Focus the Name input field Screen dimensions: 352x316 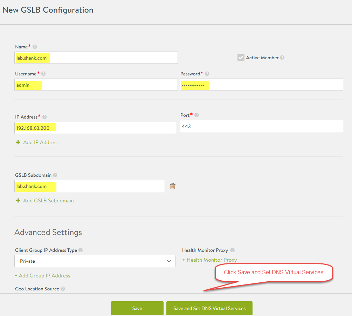(x=96, y=58)
